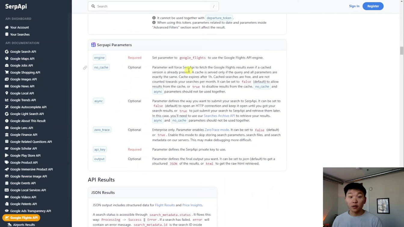Click the departure_token parameter tag

click(219, 18)
